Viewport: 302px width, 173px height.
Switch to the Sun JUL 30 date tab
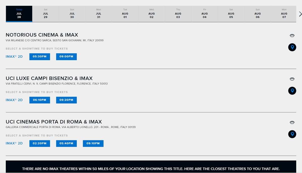tap(72, 14)
